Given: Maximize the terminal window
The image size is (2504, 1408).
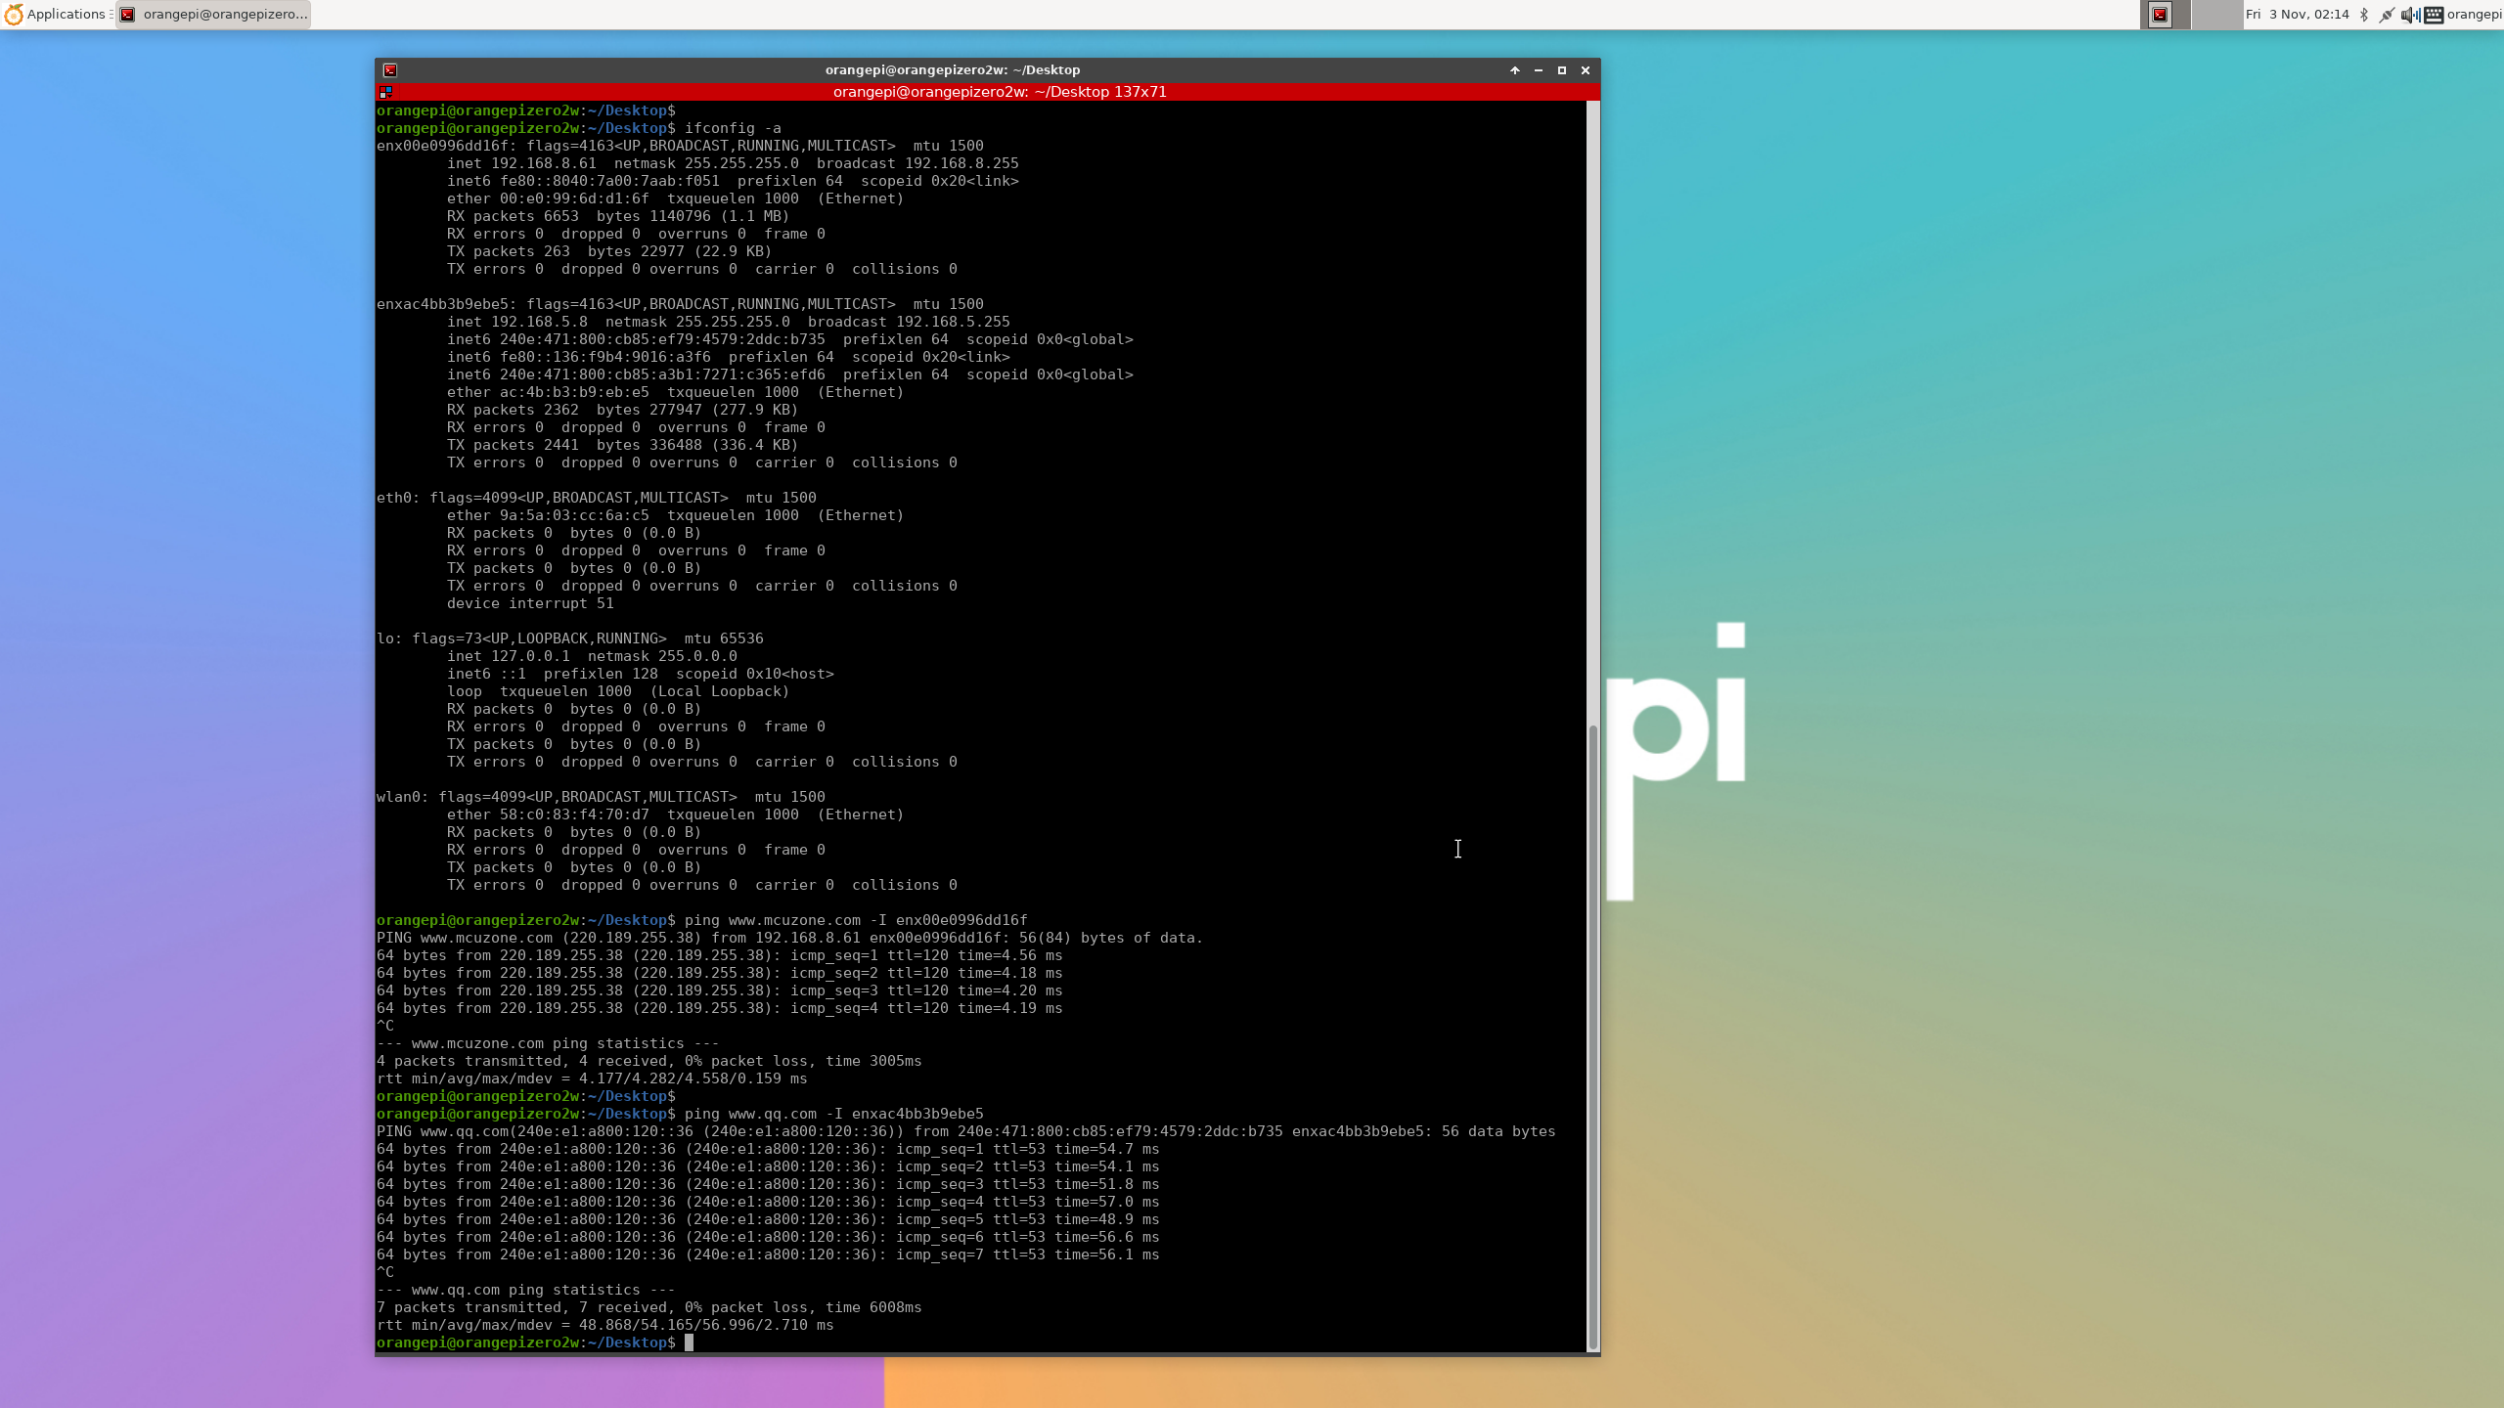Looking at the screenshot, I should coord(1562,70).
